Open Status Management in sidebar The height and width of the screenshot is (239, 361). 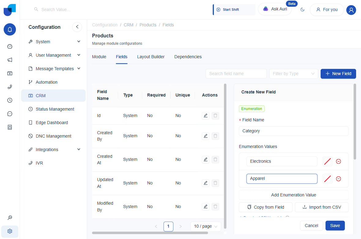point(54,109)
